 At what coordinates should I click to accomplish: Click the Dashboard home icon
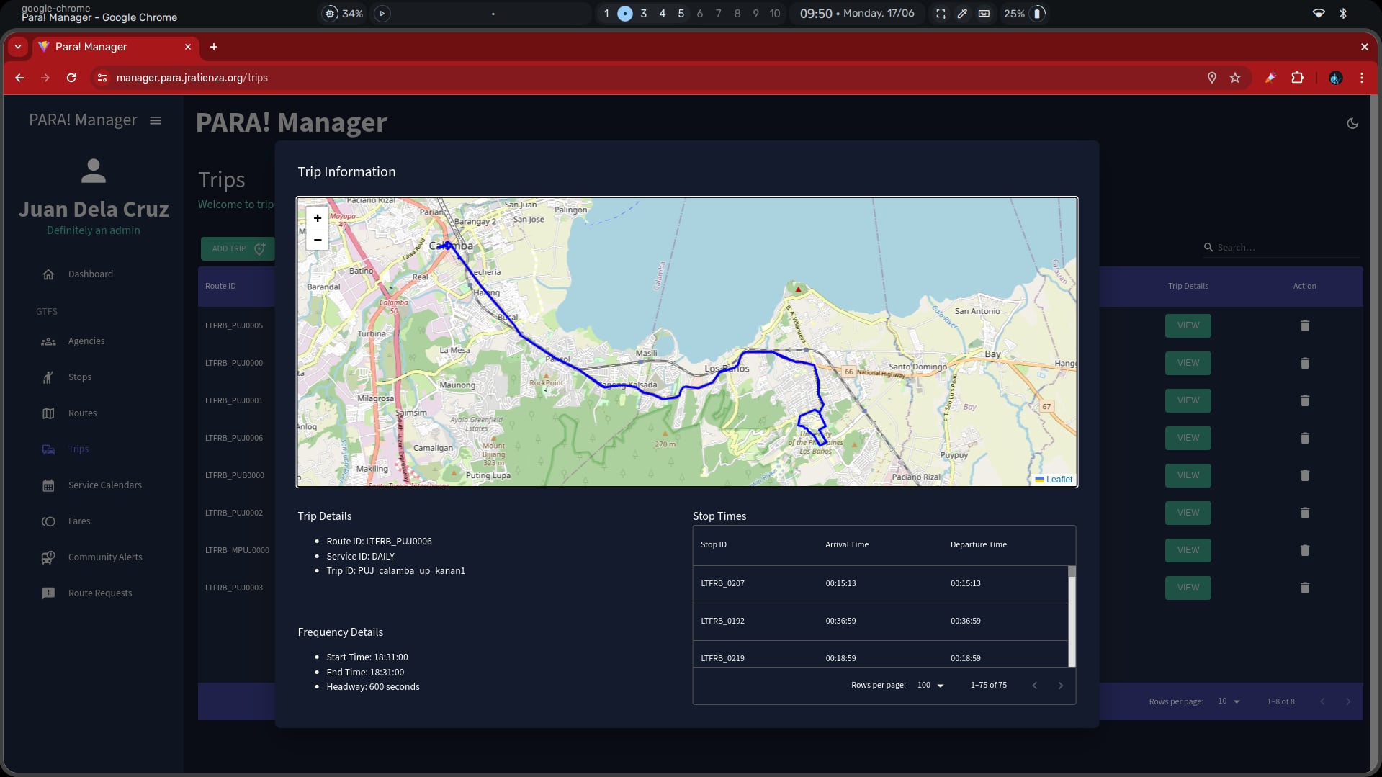click(x=48, y=274)
